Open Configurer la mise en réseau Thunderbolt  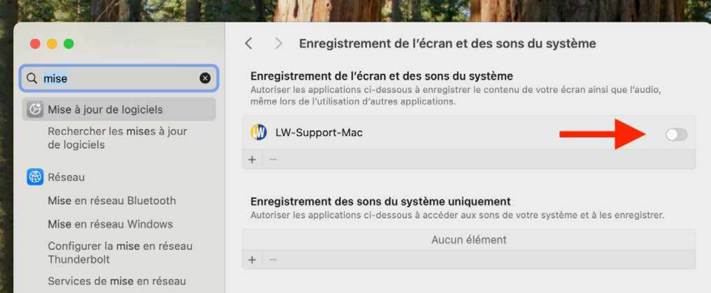[x=120, y=252]
